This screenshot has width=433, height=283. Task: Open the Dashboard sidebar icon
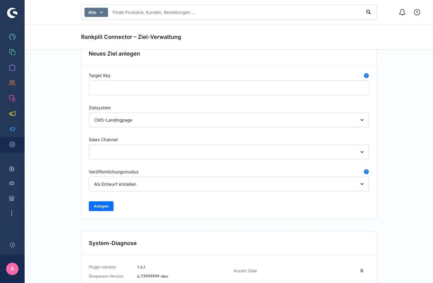(x=12, y=37)
